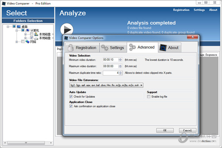The image size is (222, 148).
Task: Click the film icon on About tab
Action: 163,47
